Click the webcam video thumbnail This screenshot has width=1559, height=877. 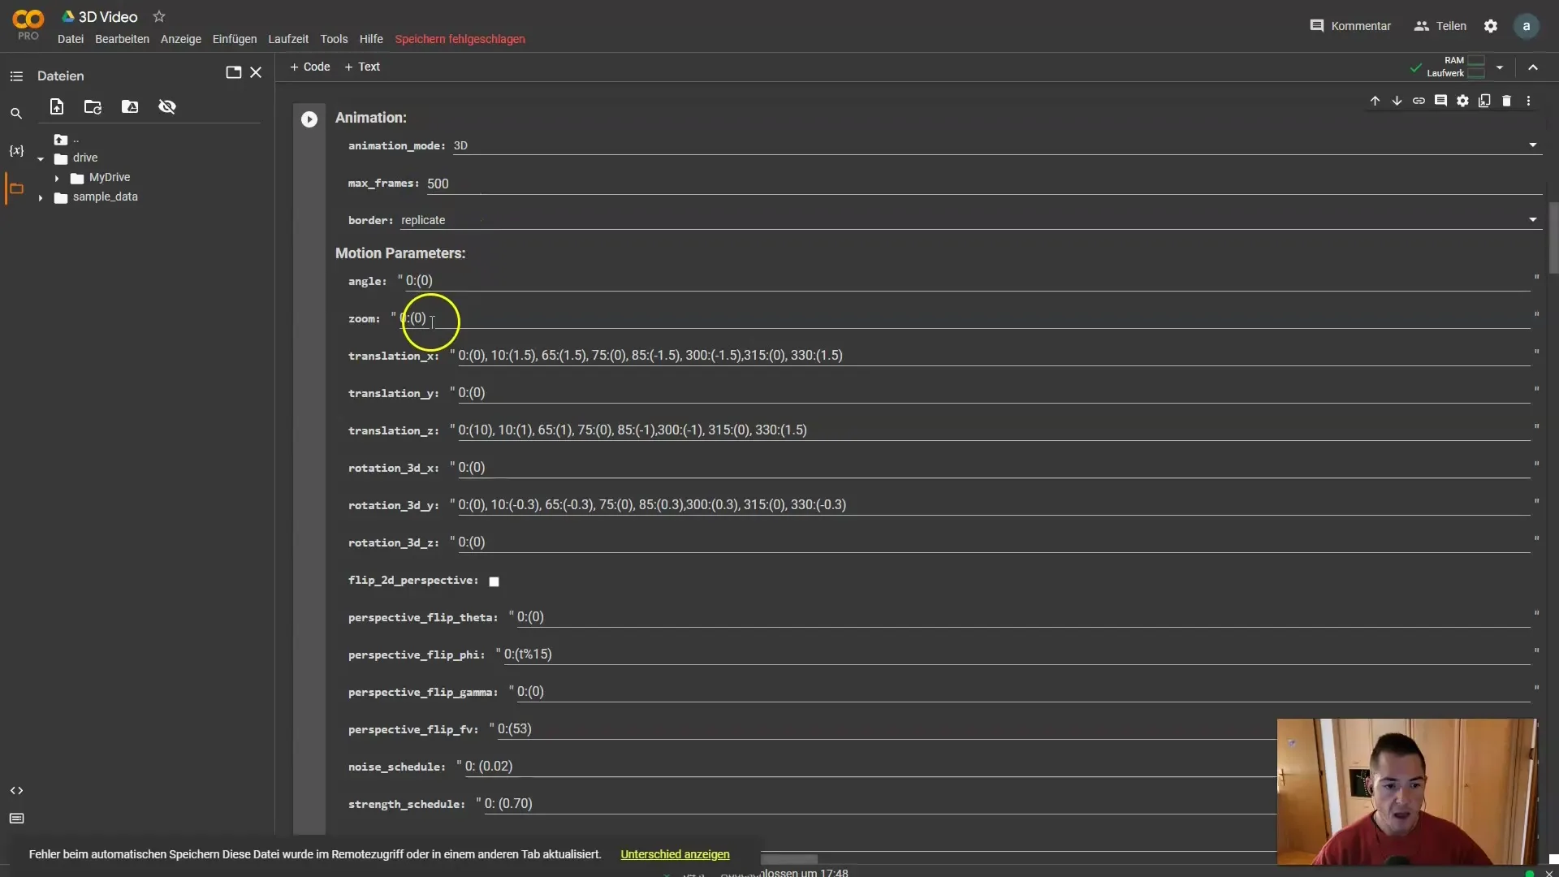pyautogui.click(x=1406, y=792)
